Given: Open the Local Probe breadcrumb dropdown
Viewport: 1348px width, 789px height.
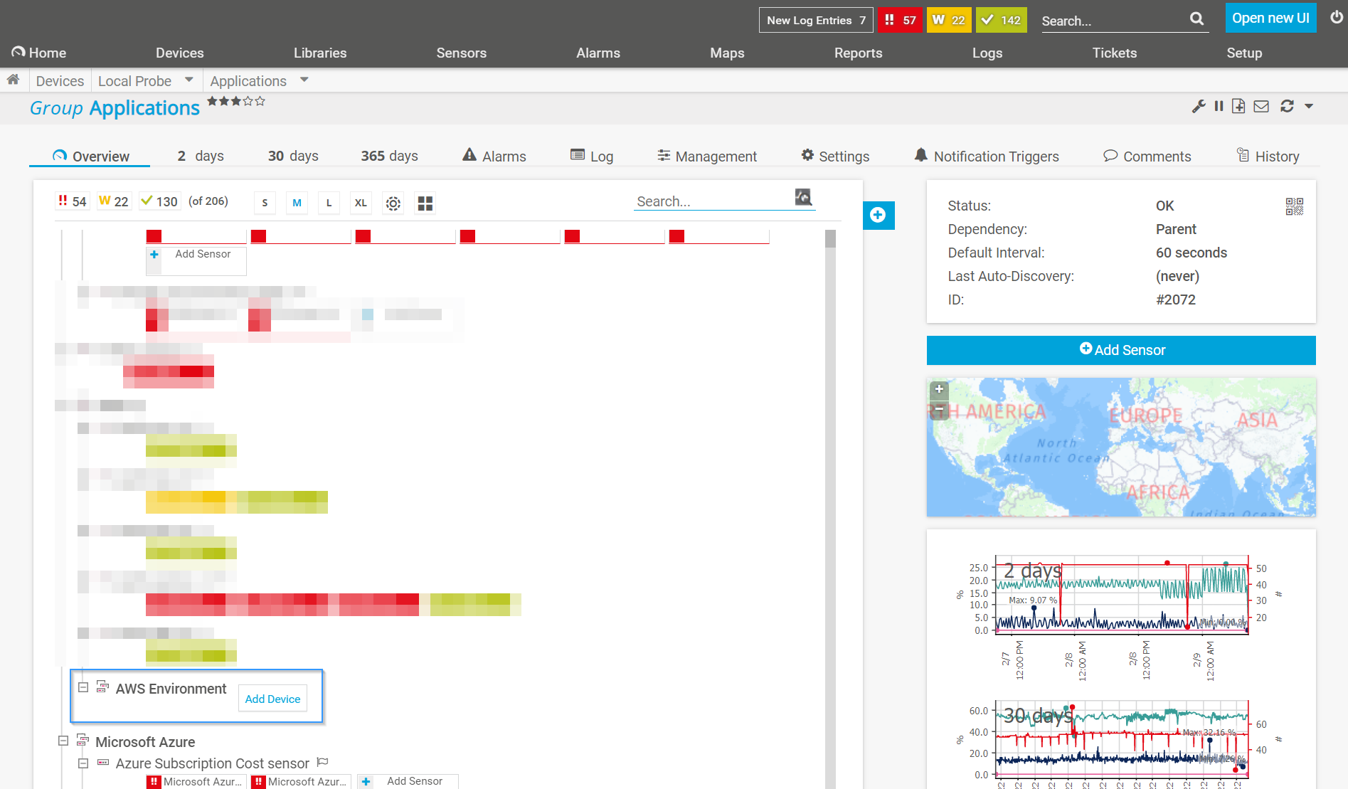Looking at the screenshot, I should click(189, 80).
